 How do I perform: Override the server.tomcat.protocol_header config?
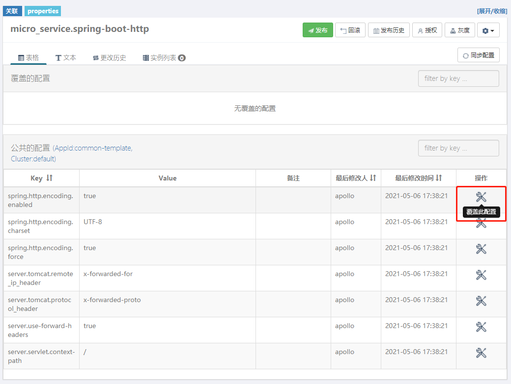pyautogui.click(x=481, y=301)
